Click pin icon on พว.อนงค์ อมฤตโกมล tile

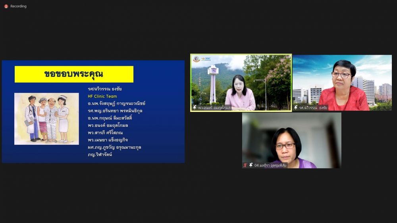point(195,108)
